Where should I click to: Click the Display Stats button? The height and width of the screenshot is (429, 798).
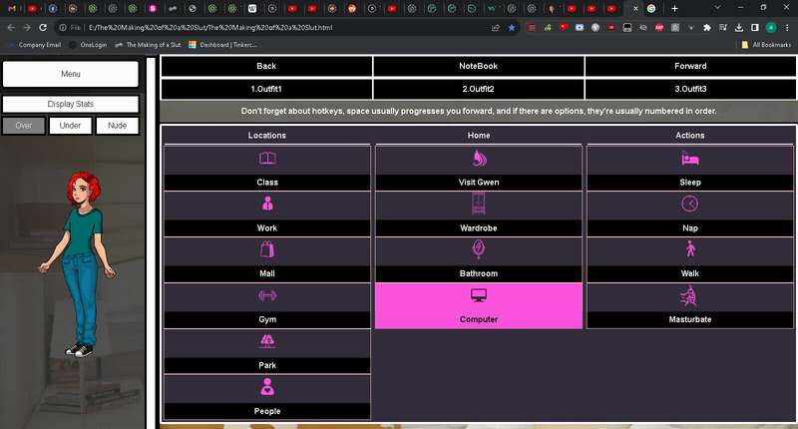70,104
